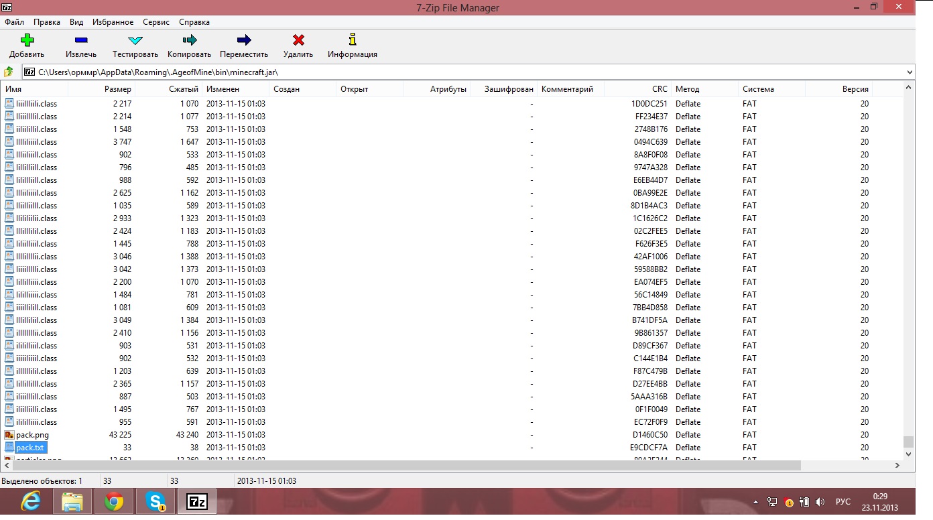Click class file icon in row 1D0DC251
The image size is (933, 520).
[9, 104]
